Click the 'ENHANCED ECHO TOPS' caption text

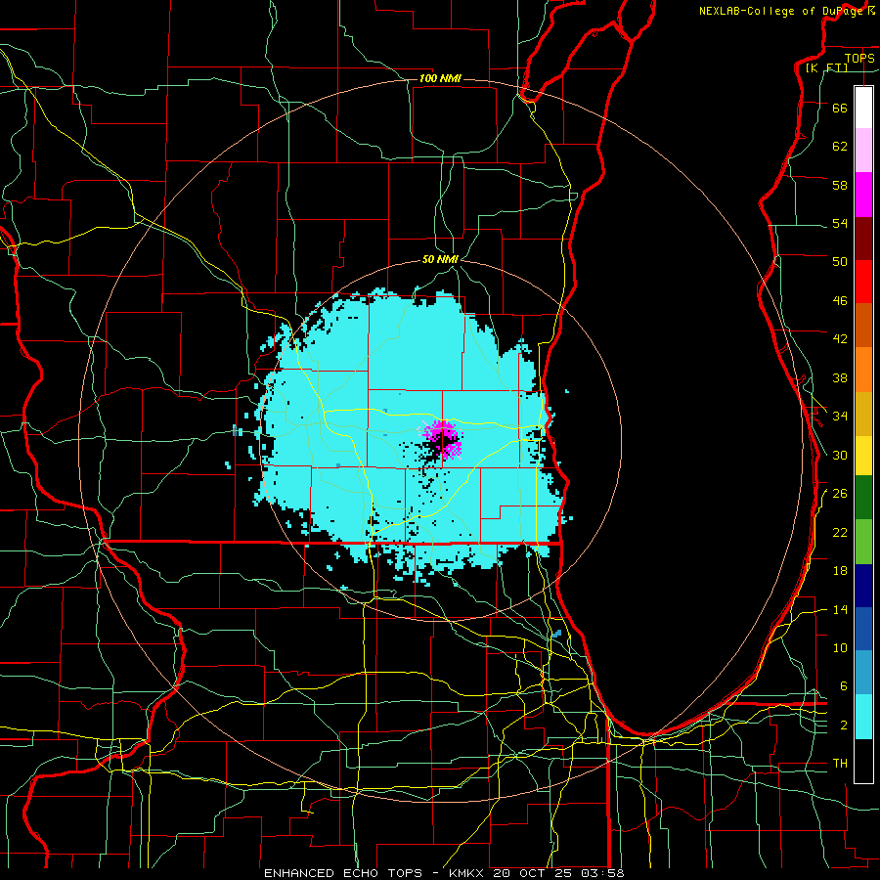(343, 873)
